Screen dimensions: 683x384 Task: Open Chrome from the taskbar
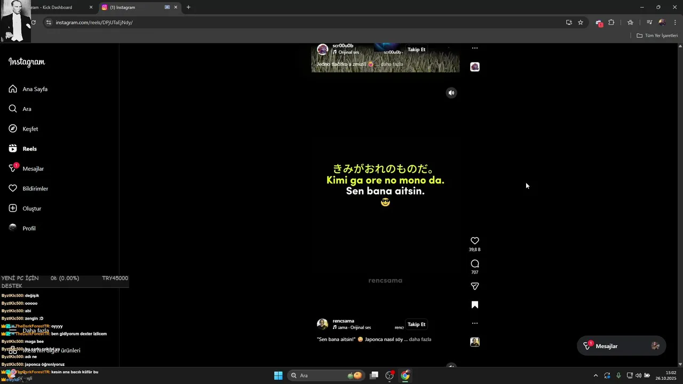(405, 375)
